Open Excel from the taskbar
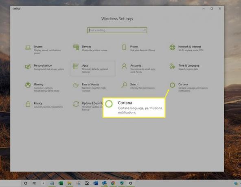 61,183
